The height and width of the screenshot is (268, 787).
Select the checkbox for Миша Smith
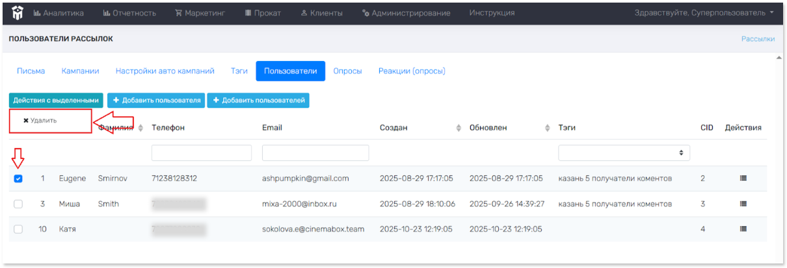pyautogui.click(x=18, y=204)
